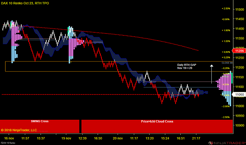
Task: Click the 11250 price axis label
Action: (x=240, y=58)
